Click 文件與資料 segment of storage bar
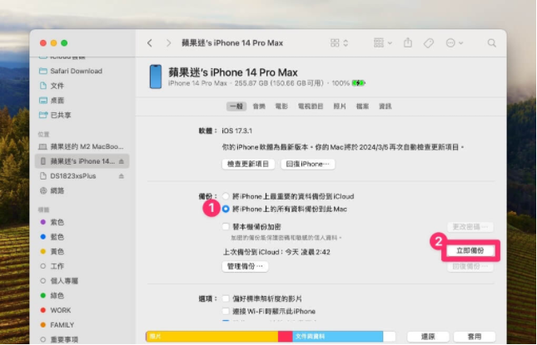537x345 pixels. (338, 337)
